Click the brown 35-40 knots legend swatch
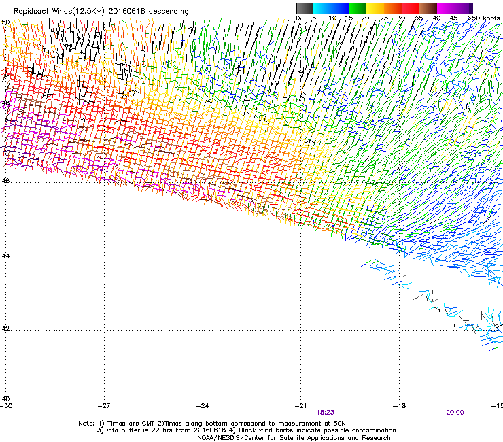Viewport: 503px width, 442px height. pyautogui.click(x=428, y=8)
